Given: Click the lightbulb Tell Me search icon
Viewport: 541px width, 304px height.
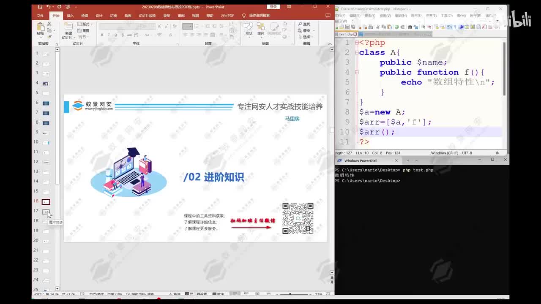Looking at the screenshot, I should (x=244, y=16).
